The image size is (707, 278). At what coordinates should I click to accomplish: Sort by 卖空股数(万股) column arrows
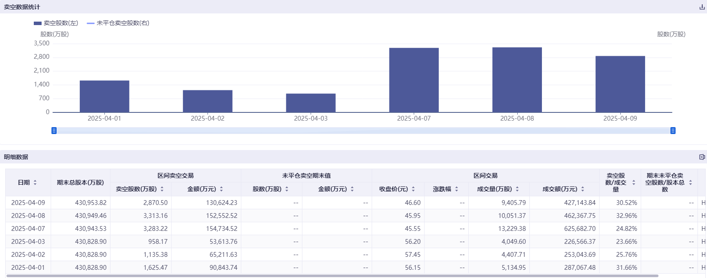click(162, 189)
